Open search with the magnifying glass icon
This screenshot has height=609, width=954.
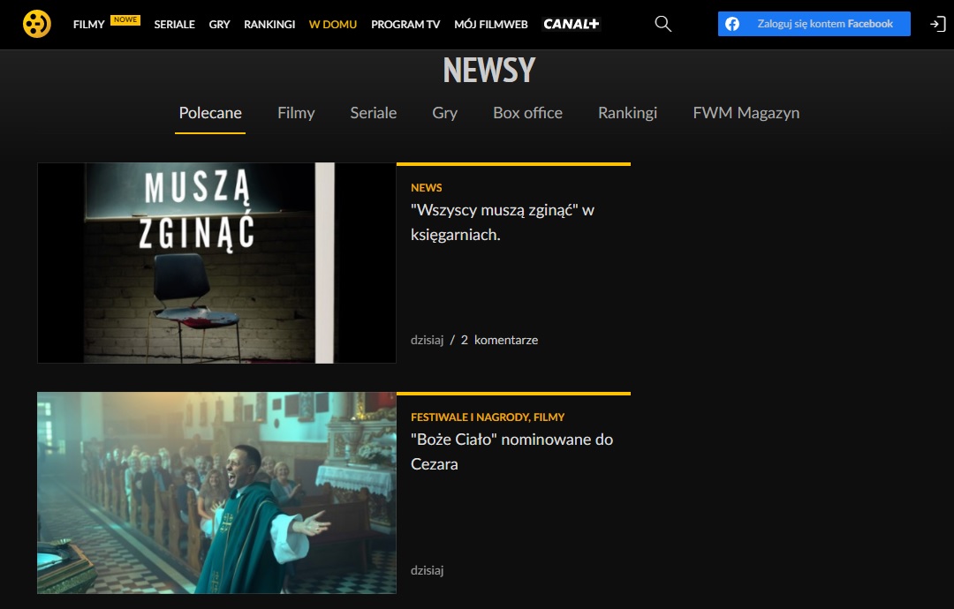click(662, 24)
